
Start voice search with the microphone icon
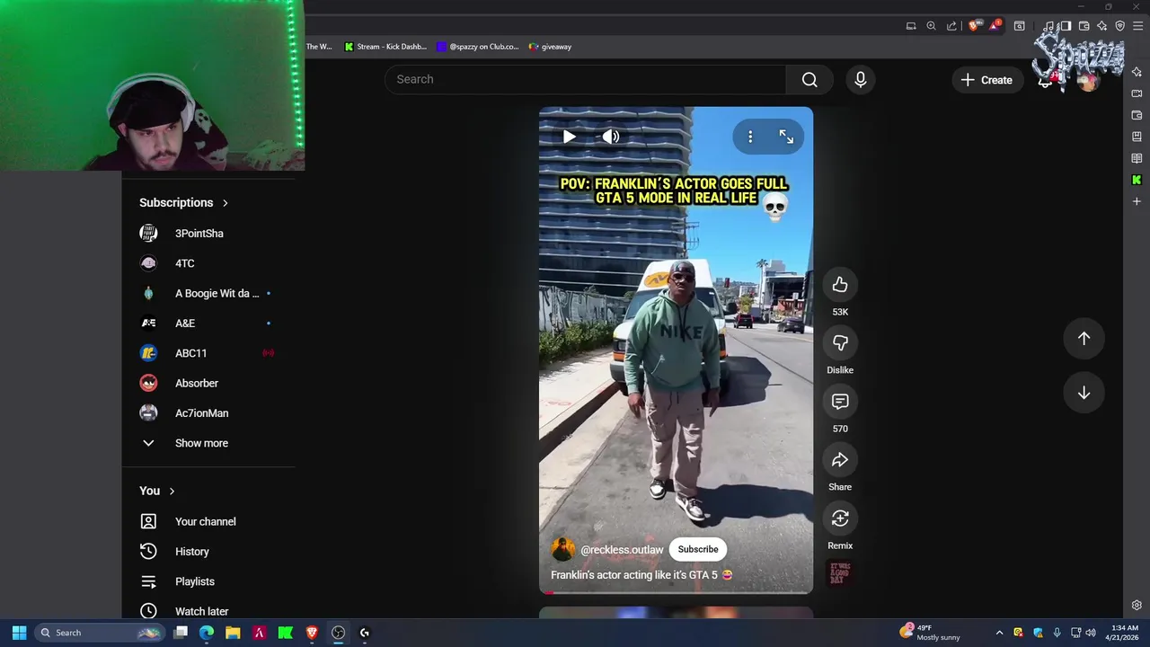point(861,80)
